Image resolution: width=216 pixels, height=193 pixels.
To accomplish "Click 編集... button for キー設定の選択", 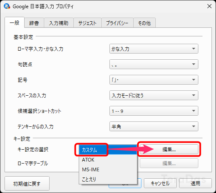I will (x=169, y=149).
